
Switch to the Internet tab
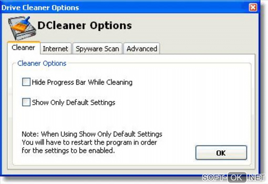[55, 49]
